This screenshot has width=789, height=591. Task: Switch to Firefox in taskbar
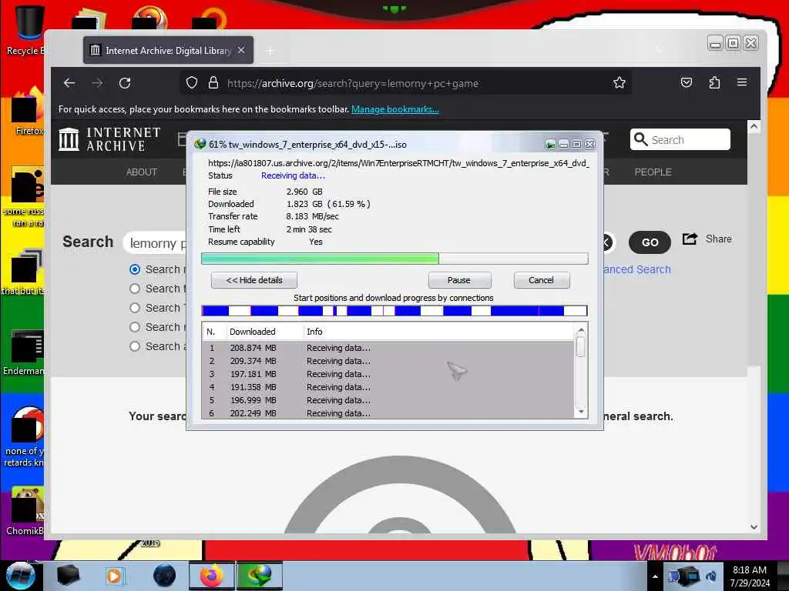212,576
